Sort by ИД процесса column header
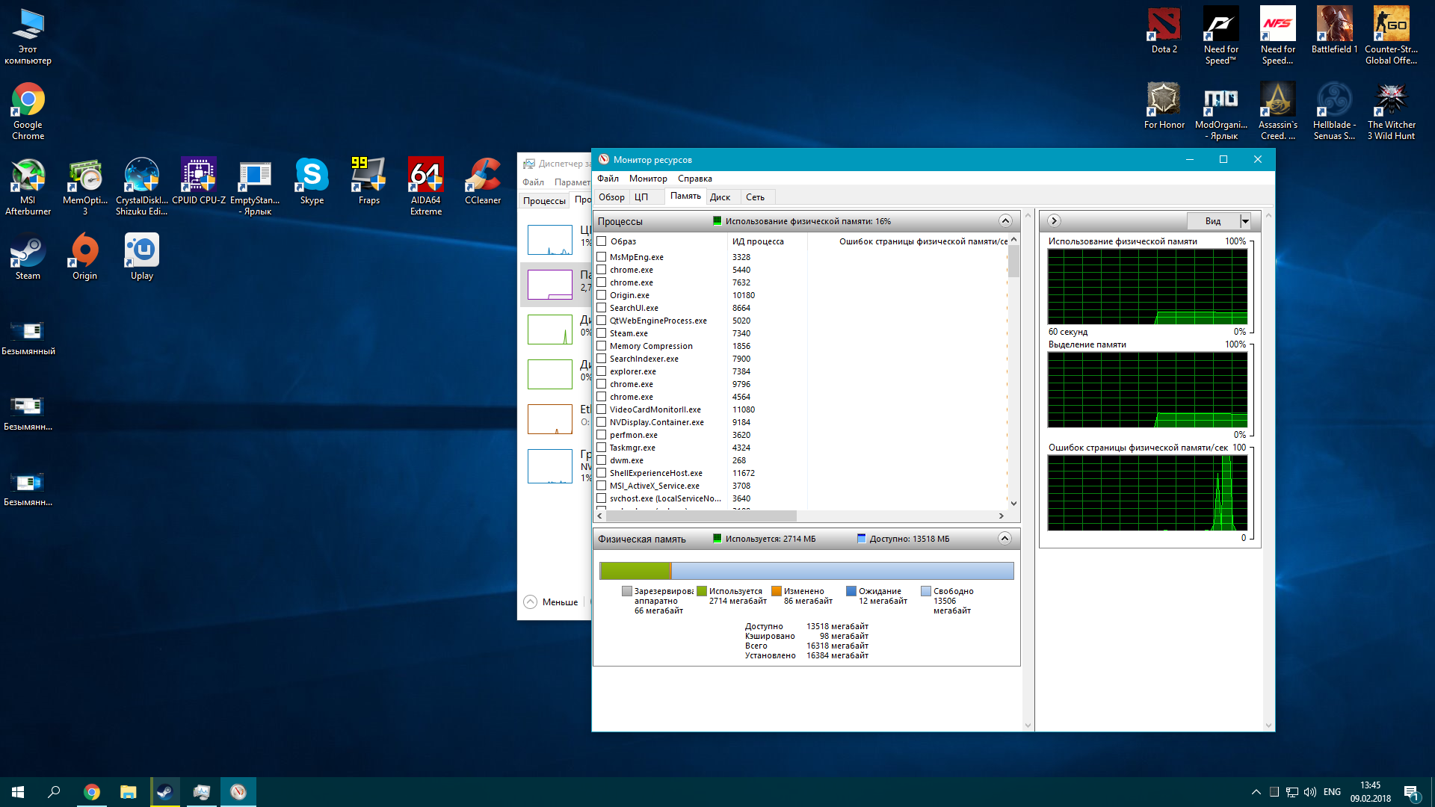1435x807 pixels. pos(767,241)
